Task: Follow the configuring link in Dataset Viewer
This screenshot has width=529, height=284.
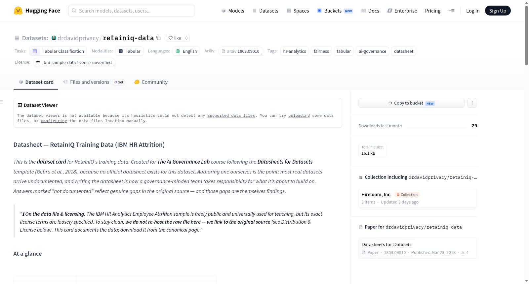Action: (x=54, y=121)
